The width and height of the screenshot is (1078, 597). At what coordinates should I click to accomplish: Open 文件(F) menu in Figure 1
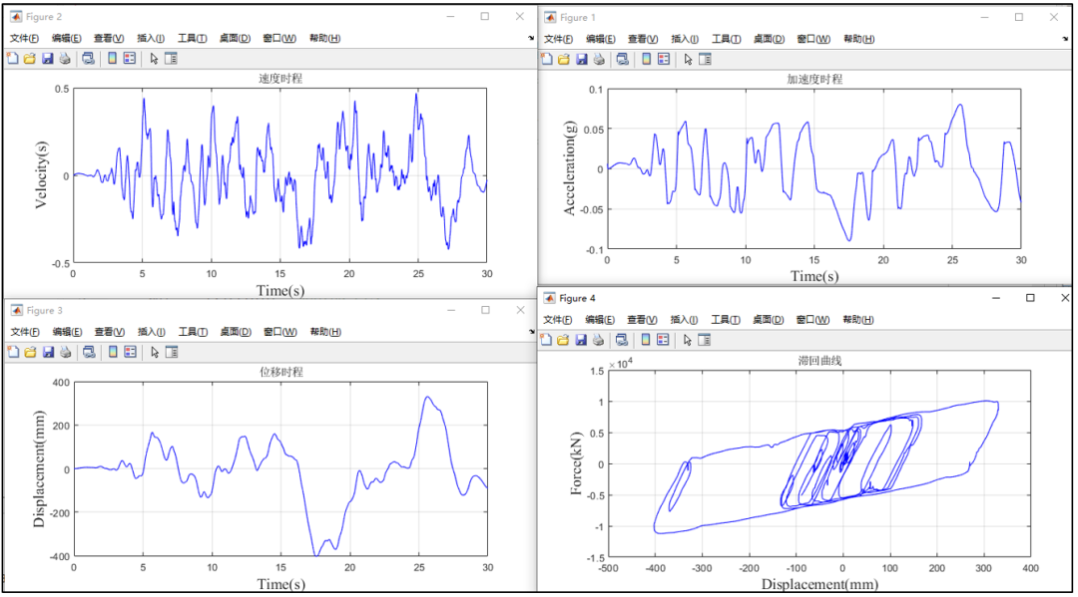[x=558, y=39]
